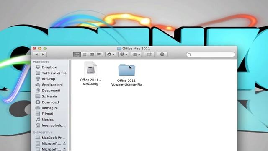Click the 'Office Mac 2011' window title

click(136, 49)
